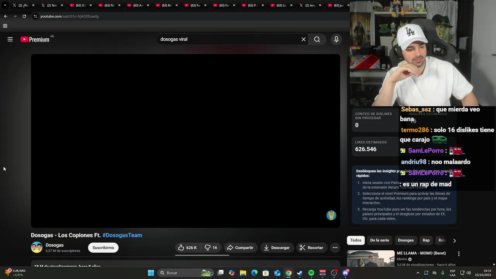Image resolution: width=496 pixels, height=279 pixels.
Task: Follow the #DosogasTeam hashtag link
Action: 122,235
